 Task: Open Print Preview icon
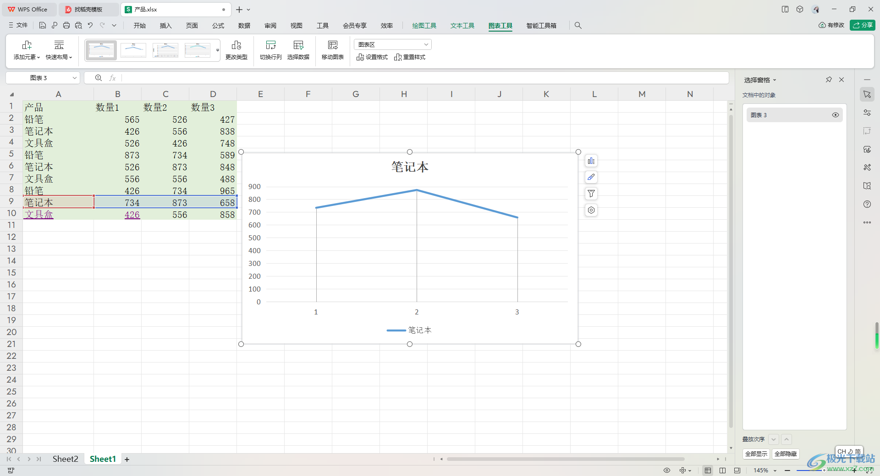pos(78,26)
